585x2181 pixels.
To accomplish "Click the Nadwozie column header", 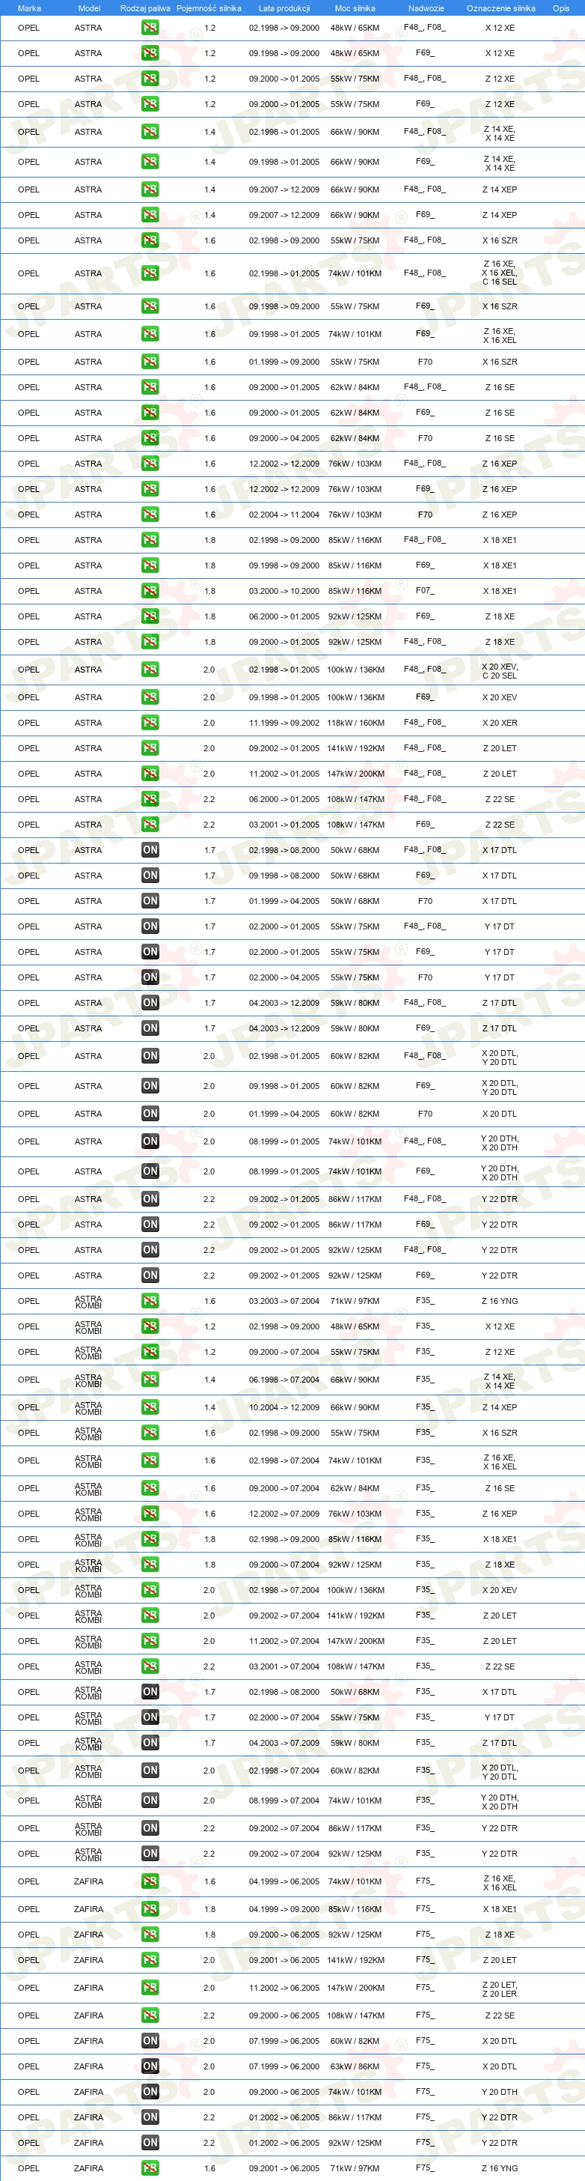I will coord(425,8).
